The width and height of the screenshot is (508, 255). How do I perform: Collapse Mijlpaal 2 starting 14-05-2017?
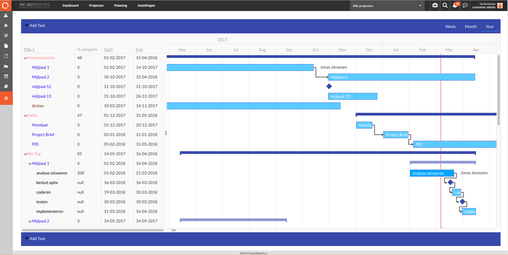click(x=30, y=221)
